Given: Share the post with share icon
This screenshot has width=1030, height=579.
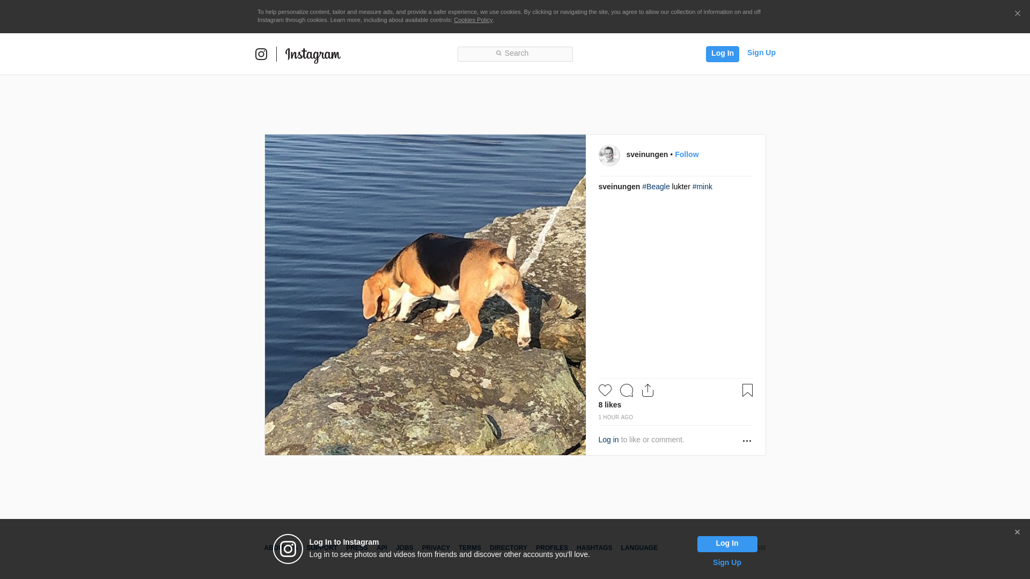Looking at the screenshot, I should pyautogui.click(x=648, y=390).
